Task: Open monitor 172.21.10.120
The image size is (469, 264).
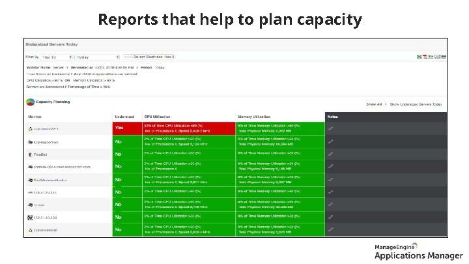Action: click(45, 218)
